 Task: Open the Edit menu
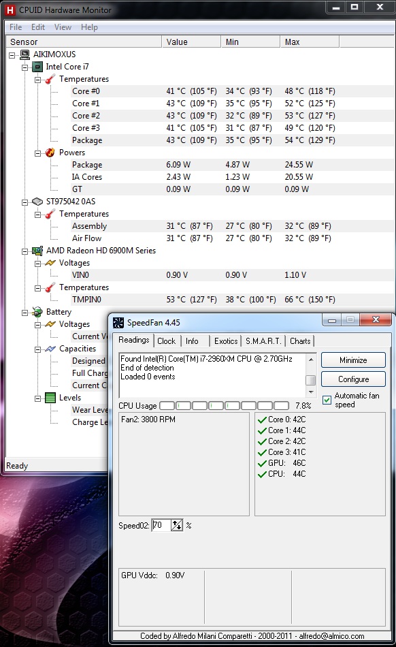[38, 27]
